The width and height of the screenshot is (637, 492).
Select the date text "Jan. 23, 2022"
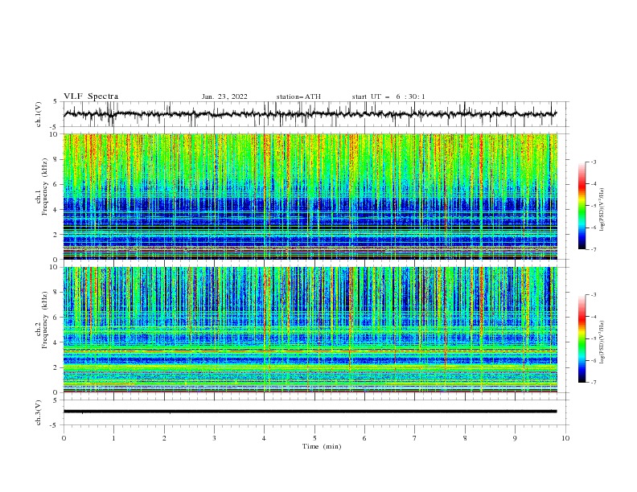click(x=224, y=96)
